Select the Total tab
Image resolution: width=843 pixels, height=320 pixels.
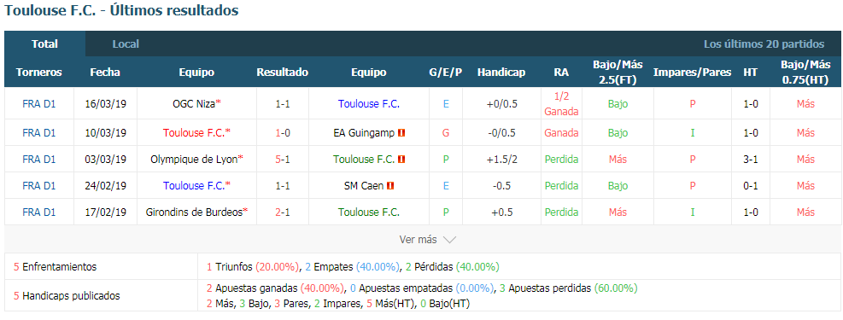tap(44, 44)
